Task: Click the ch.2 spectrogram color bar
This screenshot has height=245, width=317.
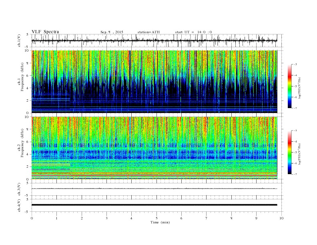Action: tap(289, 152)
